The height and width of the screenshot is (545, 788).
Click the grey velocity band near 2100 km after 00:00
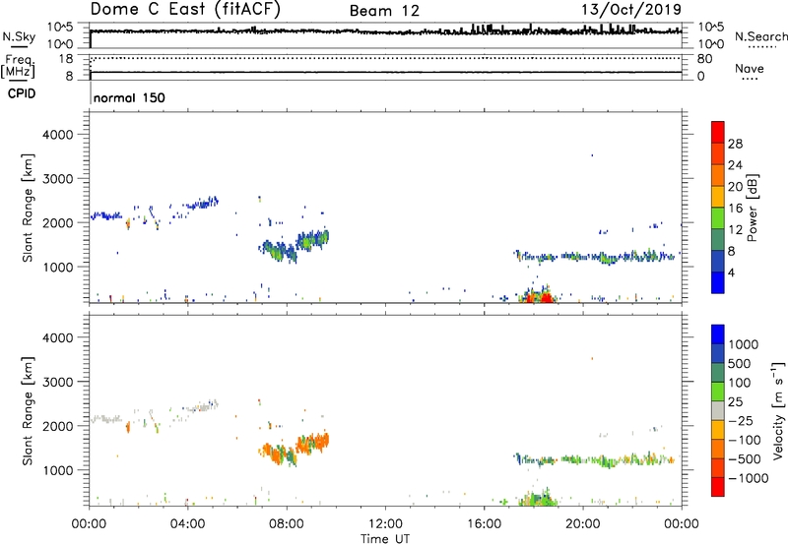click(x=105, y=419)
